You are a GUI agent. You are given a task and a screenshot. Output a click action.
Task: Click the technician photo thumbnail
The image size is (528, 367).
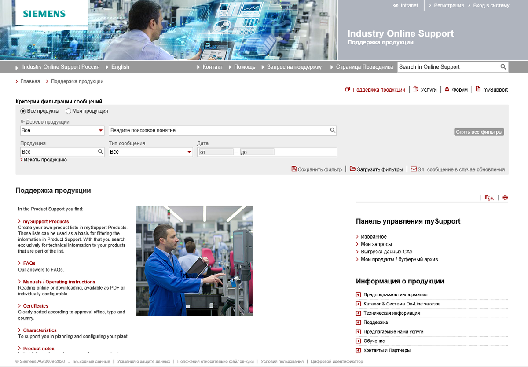click(194, 261)
